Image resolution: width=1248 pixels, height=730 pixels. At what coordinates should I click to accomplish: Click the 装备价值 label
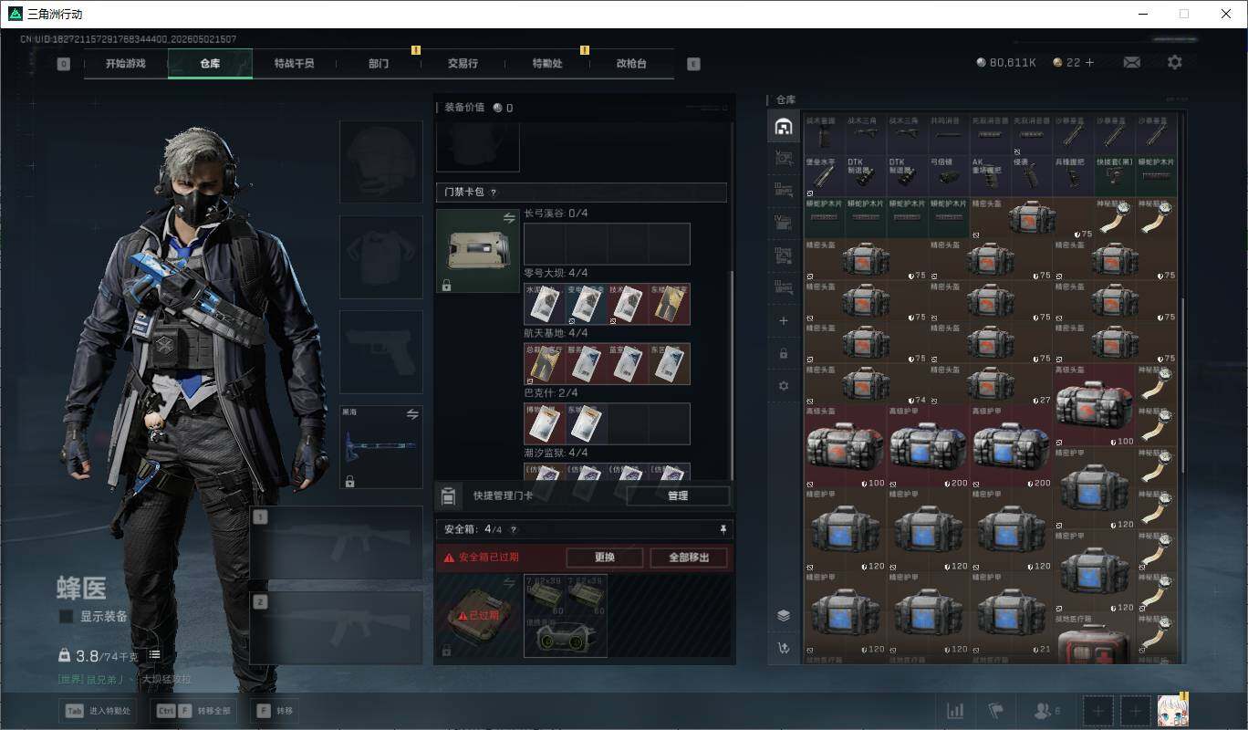click(464, 108)
